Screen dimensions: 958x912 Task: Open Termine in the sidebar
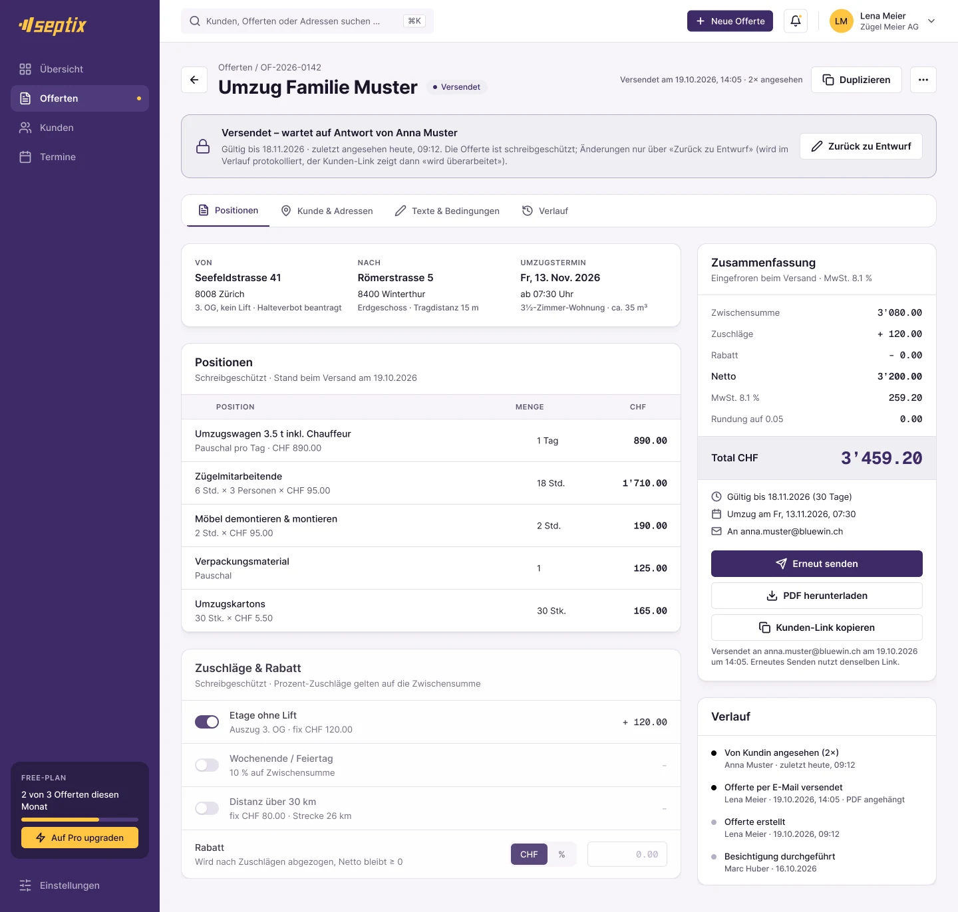point(80,157)
